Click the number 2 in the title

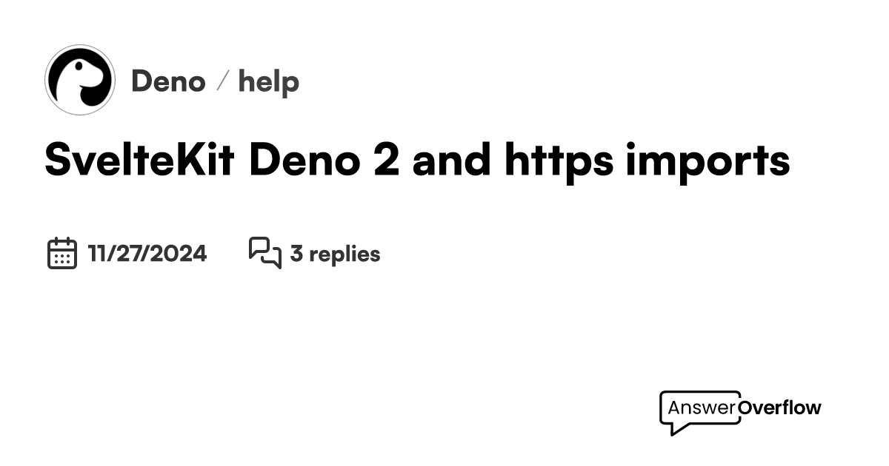coord(386,161)
